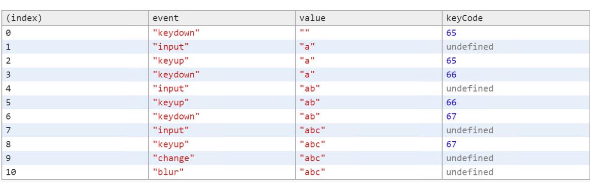
Task: Click keyCode 66 in row 3
Action: [451, 74]
